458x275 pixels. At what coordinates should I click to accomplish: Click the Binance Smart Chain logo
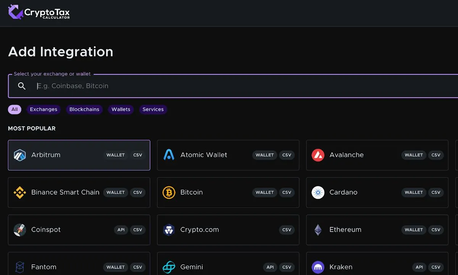point(19,192)
